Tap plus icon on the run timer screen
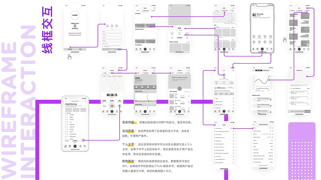This screenshot has height=180, width=321. pos(112,111)
